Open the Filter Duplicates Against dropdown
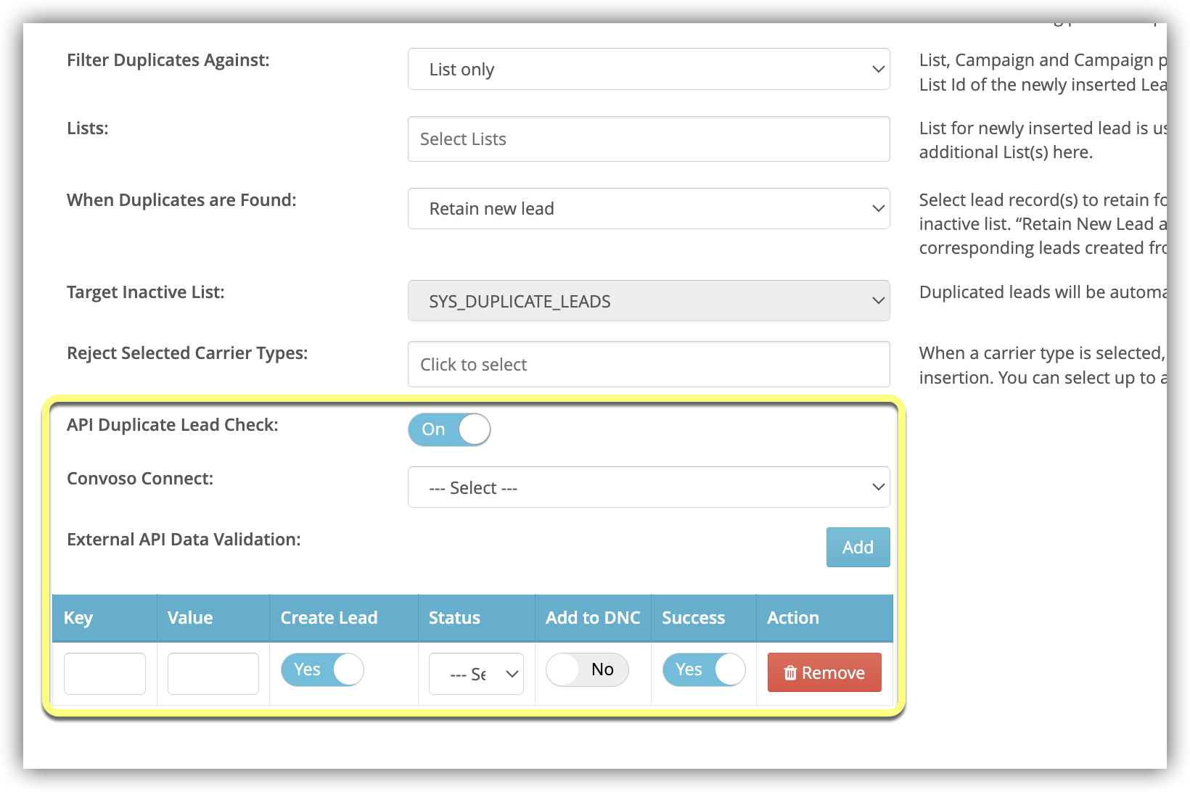Image resolution: width=1190 pixels, height=792 pixels. [x=647, y=70]
